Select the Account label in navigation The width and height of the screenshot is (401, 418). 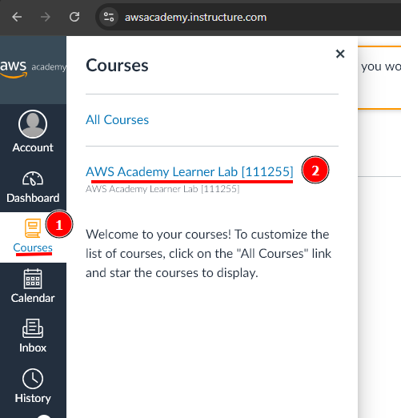33,147
